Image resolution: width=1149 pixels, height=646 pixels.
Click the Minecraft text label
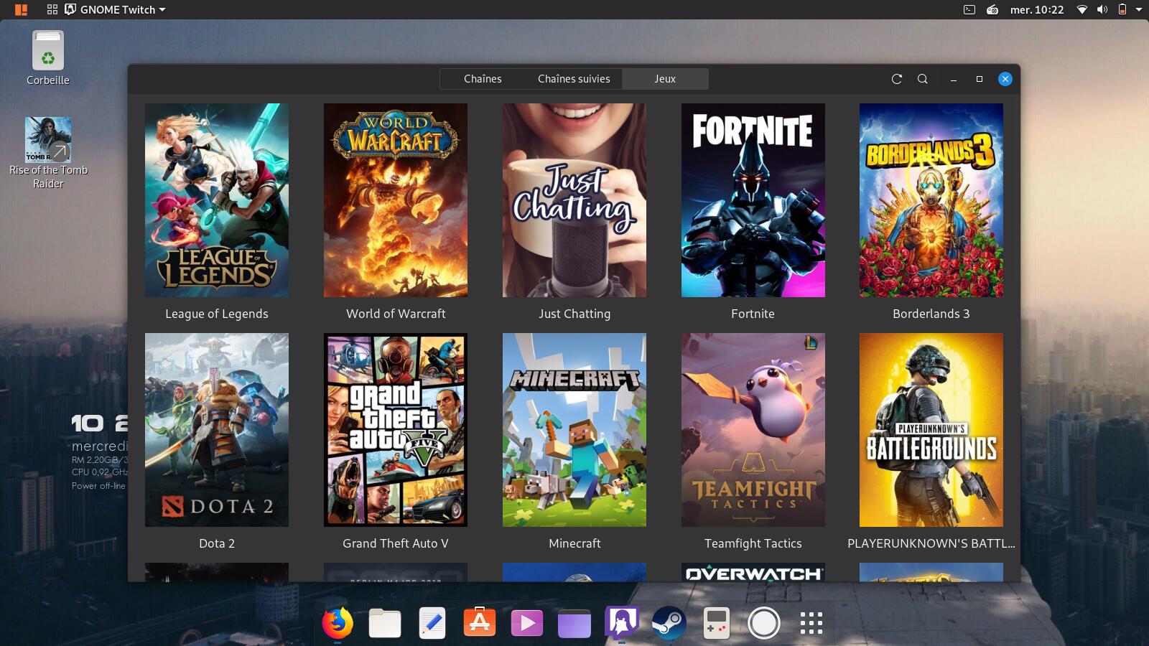[574, 543]
